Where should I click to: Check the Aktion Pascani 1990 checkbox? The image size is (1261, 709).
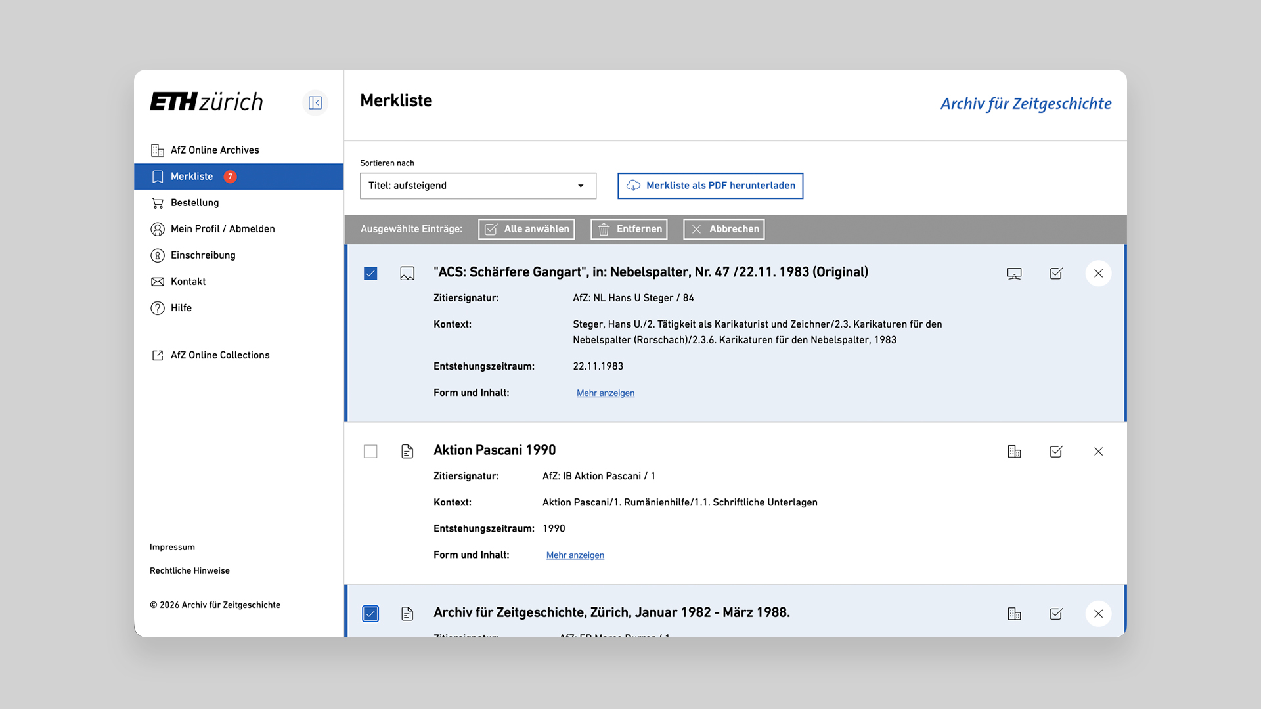[x=370, y=452]
